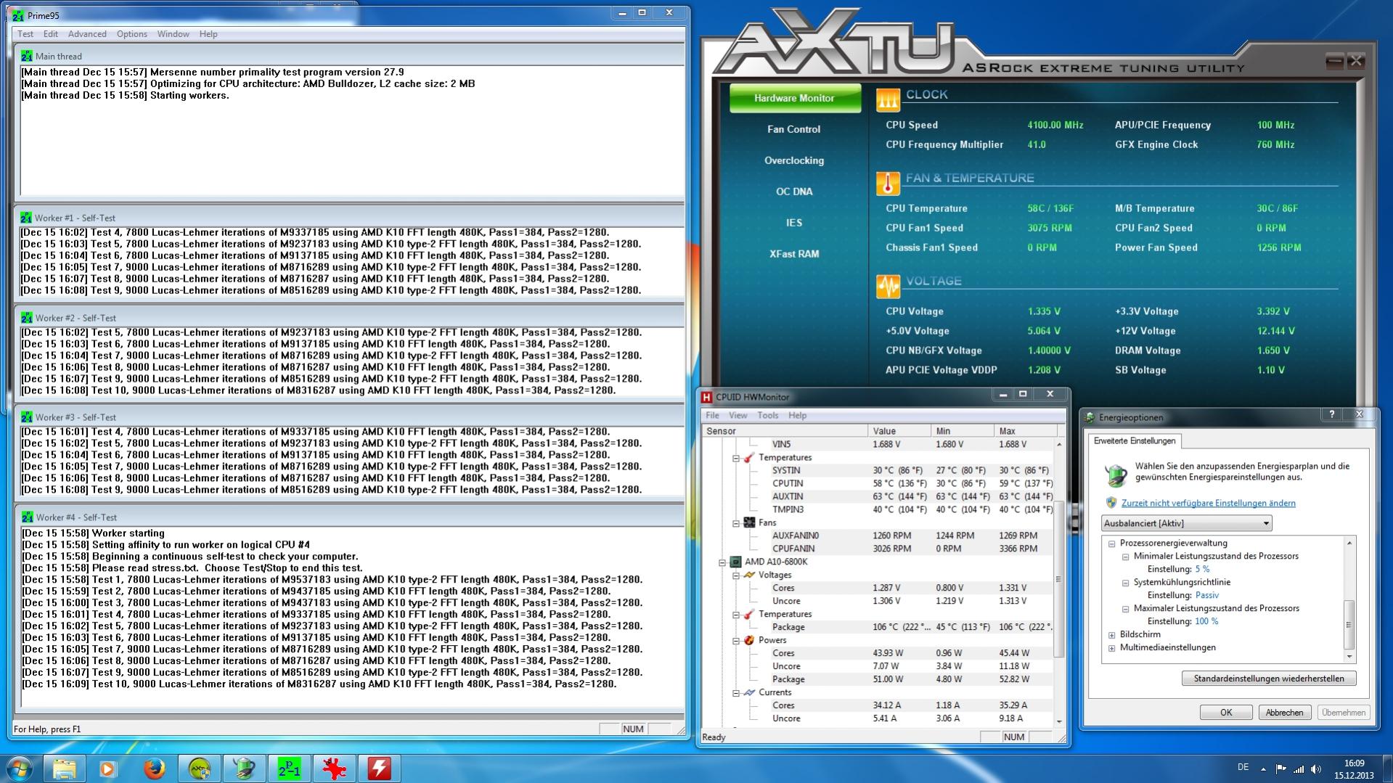Screen dimensions: 1393x783
Task: Click the Energieoptionen settings tree scrollbar thumb
Action: (x=1349, y=624)
